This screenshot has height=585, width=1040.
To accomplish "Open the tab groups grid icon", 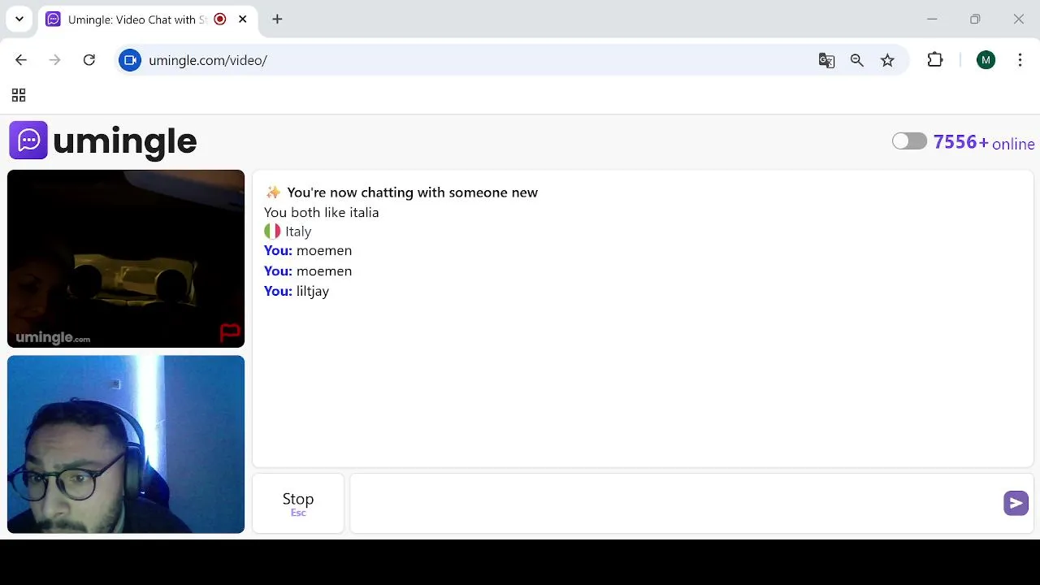I will tap(19, 95).
